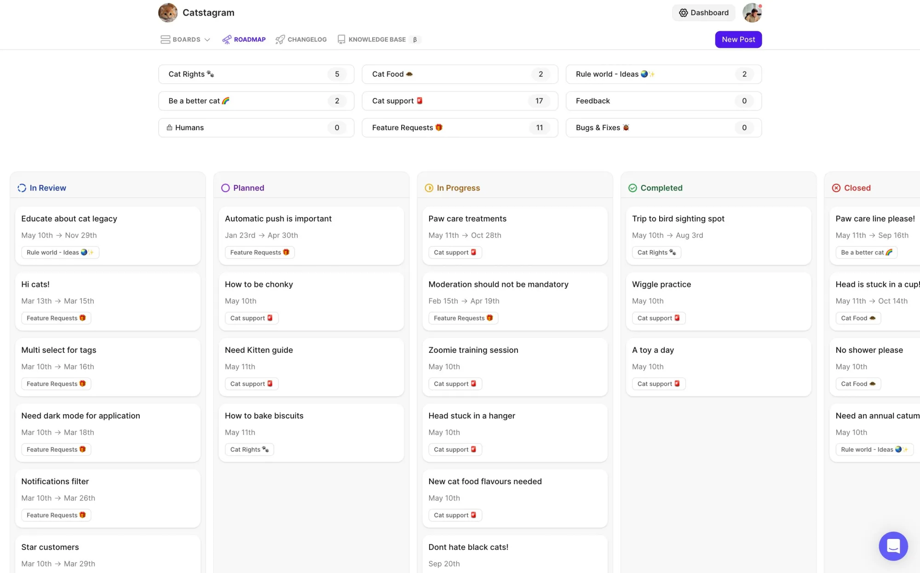The height and width of the screenshot is (573, 920).
Task: Click the In Review status icon
Action: coord(22,188)
